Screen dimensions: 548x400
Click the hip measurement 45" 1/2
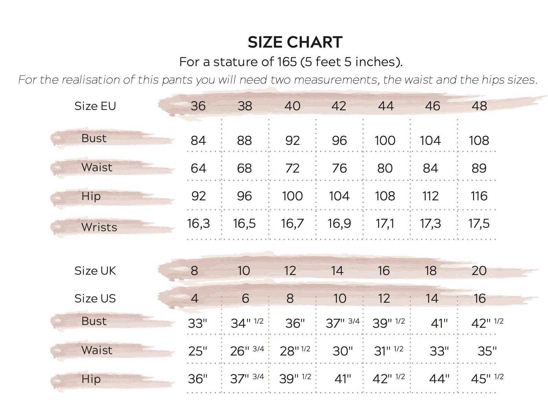coord(487,379)
